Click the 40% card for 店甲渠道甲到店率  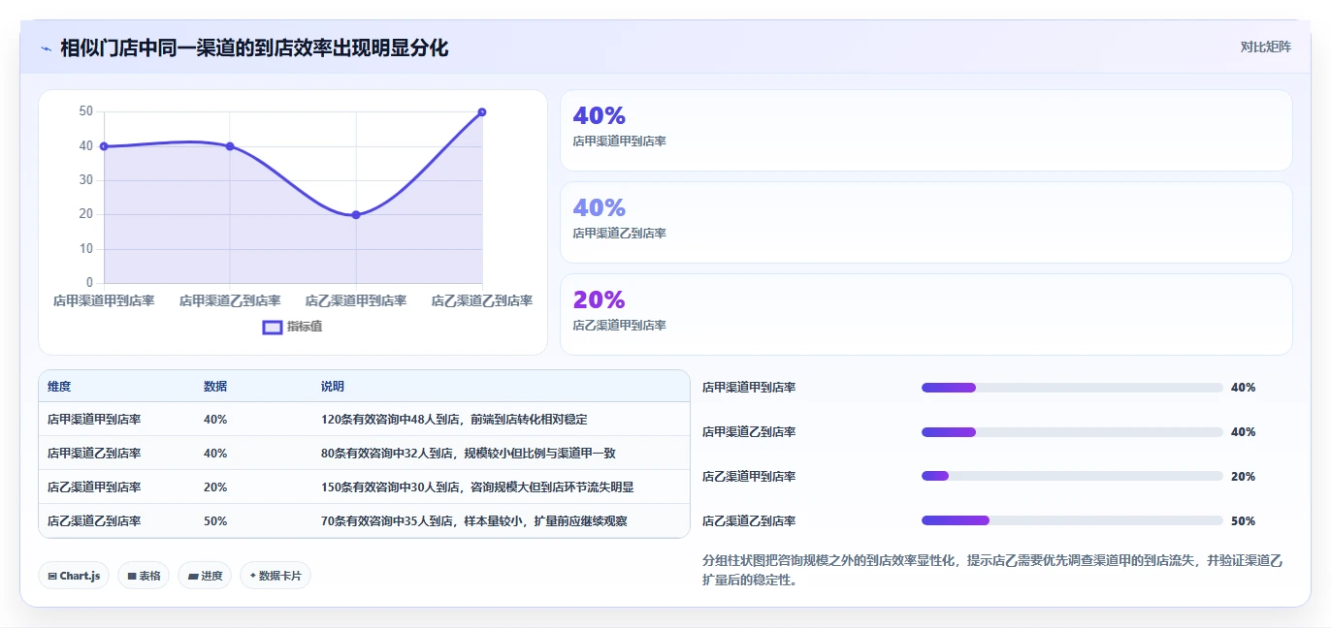point(926,131)
